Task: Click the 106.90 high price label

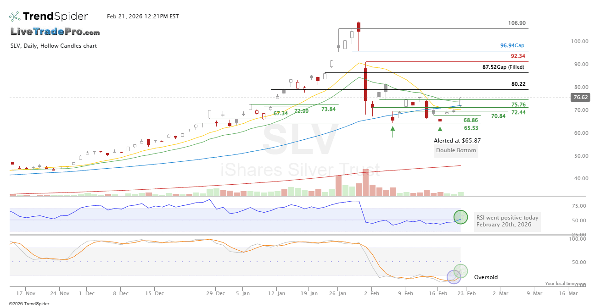Action: pos(517,23)
